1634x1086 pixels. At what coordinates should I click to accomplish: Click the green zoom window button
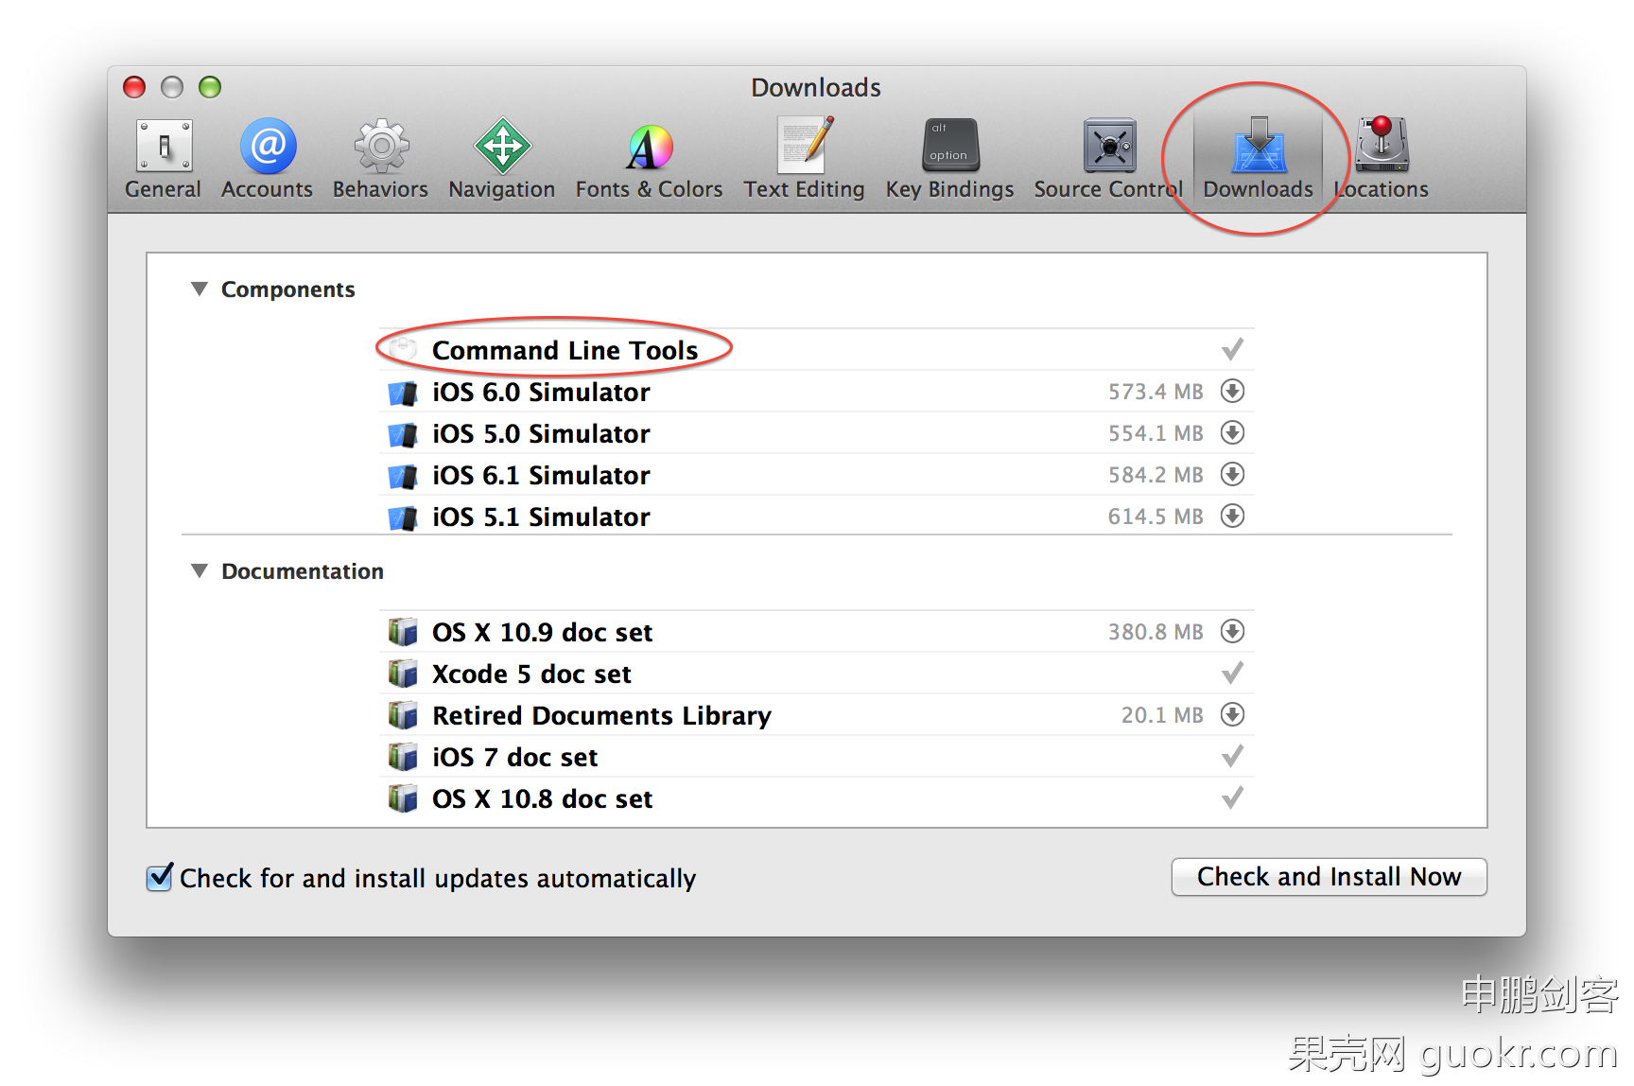[210, 87]
